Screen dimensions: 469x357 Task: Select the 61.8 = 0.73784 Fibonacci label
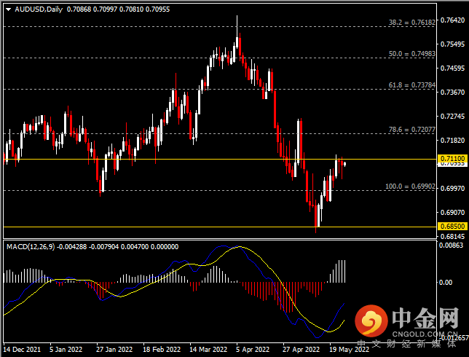412,85
